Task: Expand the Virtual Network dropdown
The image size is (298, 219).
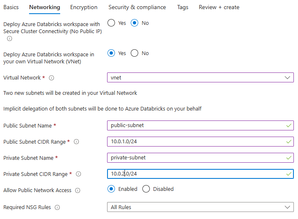Action: tap(200, 77)
